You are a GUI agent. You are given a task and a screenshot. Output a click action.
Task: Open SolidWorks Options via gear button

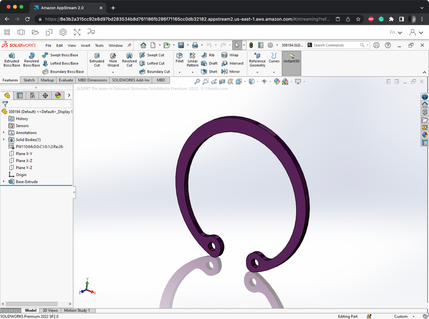tap(270, 45)
